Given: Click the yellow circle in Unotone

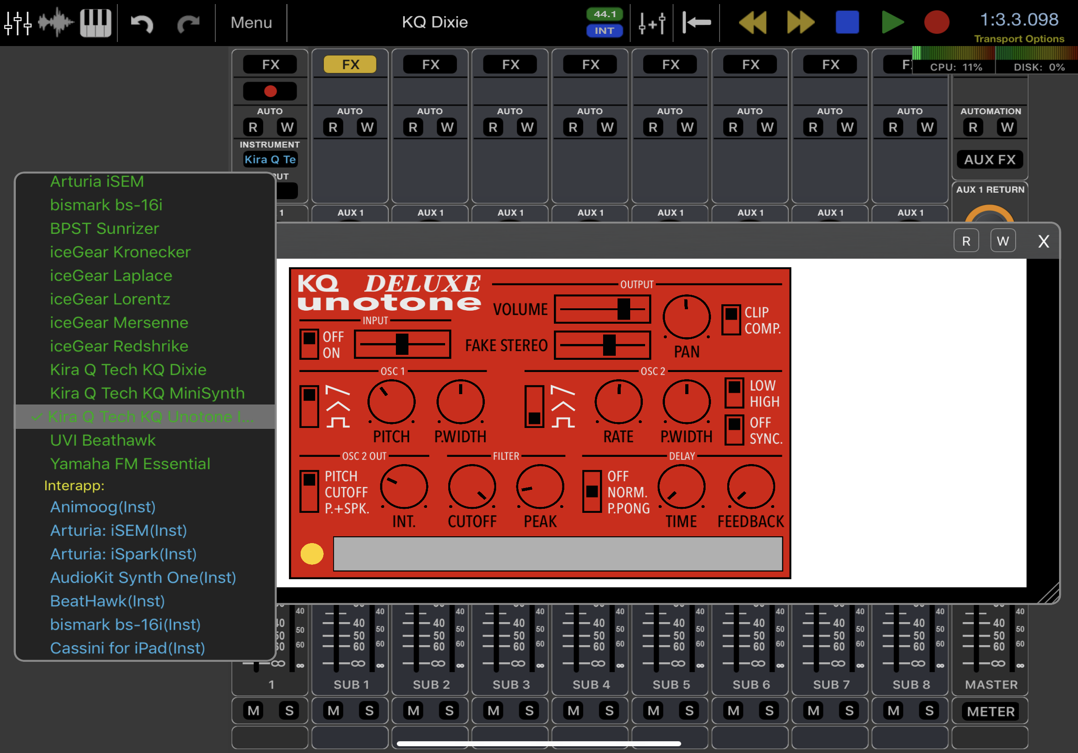Looking at the screenshot, I should (x=312, y=553).
